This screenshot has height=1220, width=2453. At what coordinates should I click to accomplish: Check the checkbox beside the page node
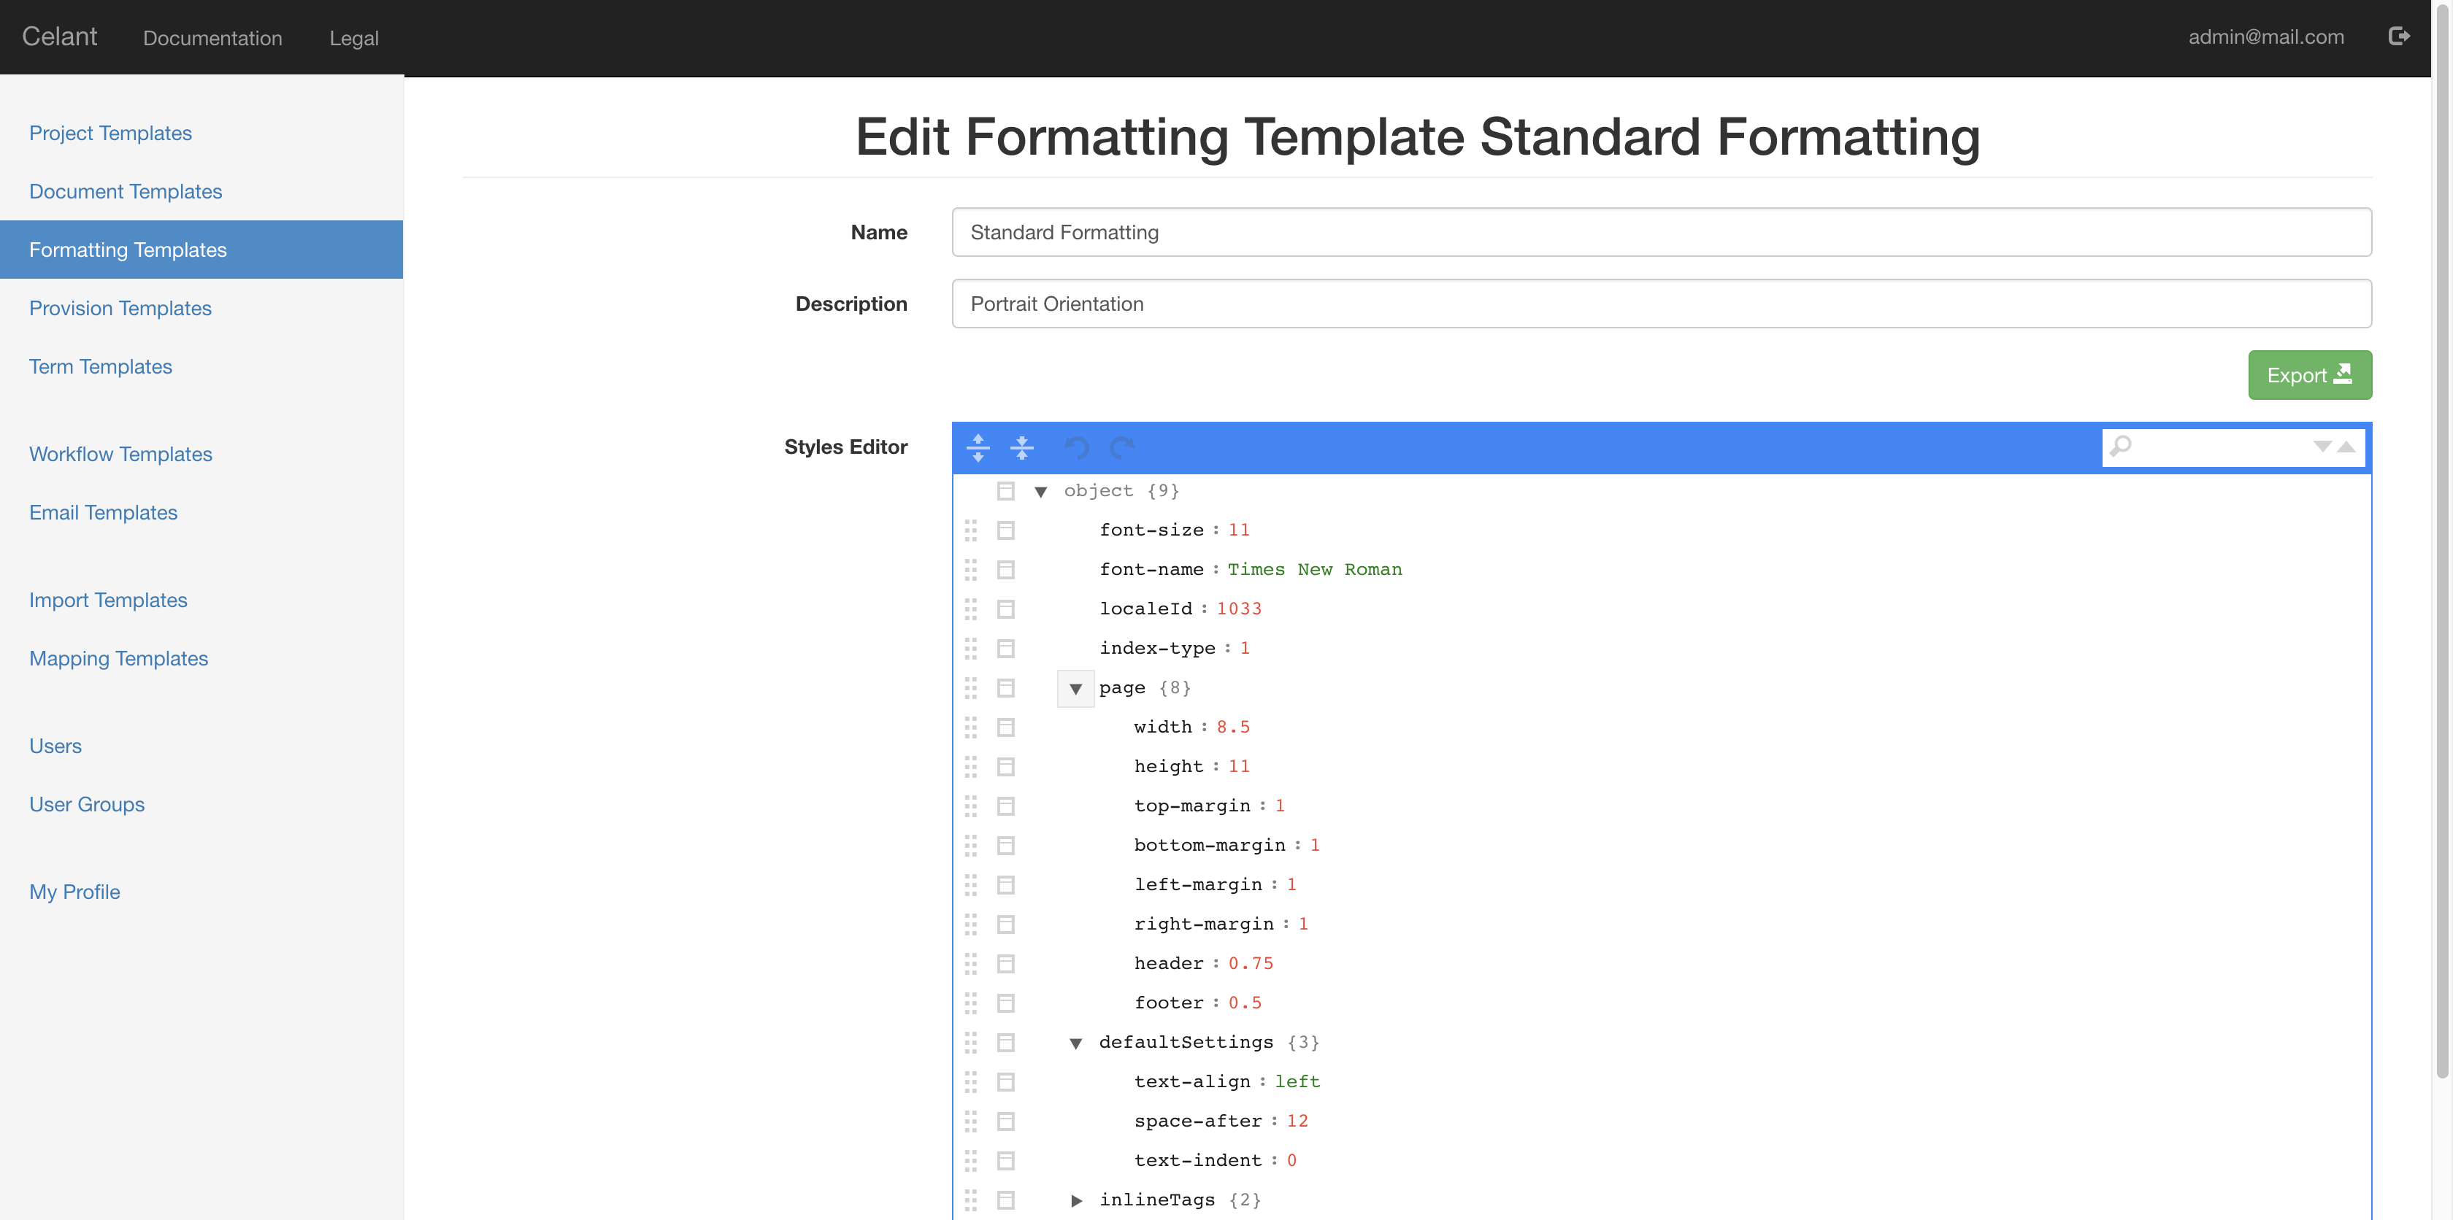click(x=1007, y=687)
